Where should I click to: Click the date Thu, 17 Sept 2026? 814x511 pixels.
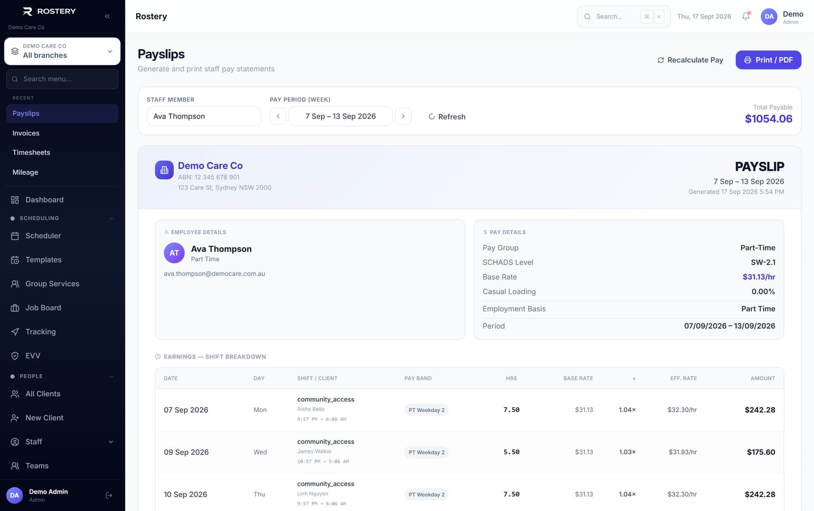(x=704, y=17)
